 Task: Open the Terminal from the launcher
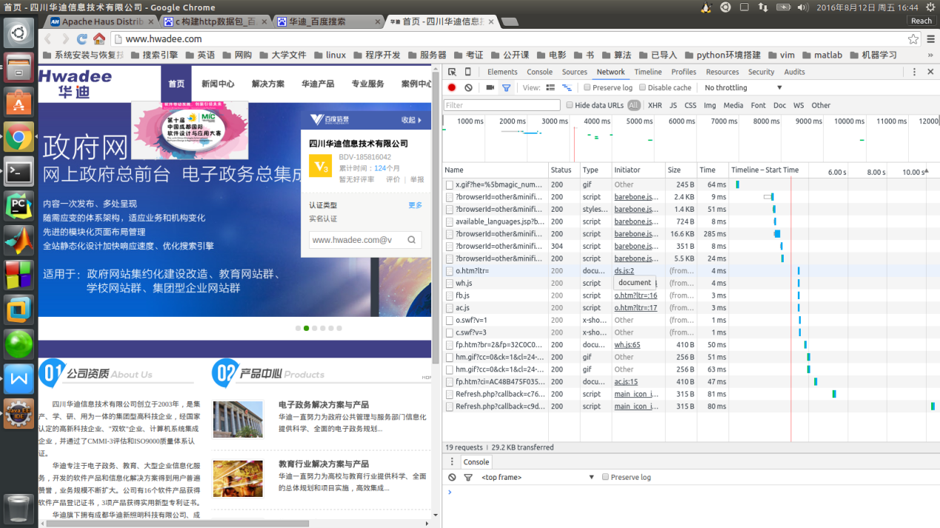tap(19, 172)
